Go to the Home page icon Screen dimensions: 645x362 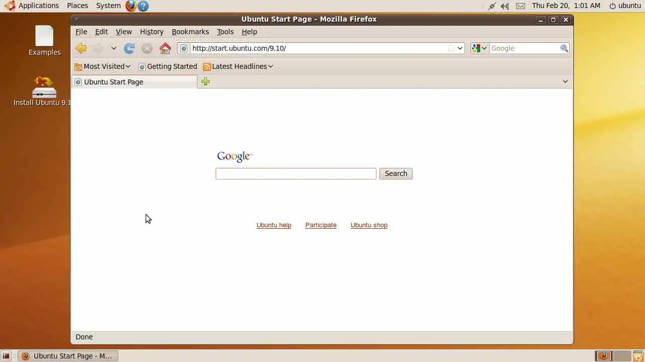tap(165, 48)
